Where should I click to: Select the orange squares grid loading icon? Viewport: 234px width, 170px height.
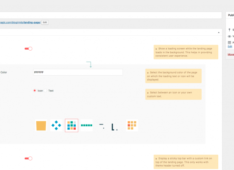pyautogui.click(x=132, y=125)
